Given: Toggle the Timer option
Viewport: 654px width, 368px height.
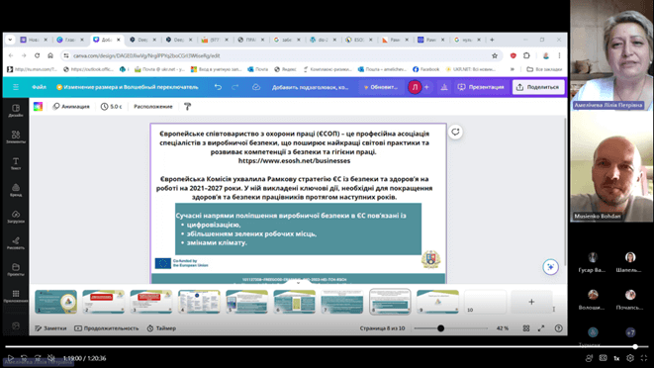Looking at the screenshot, I should click(161, 328).
